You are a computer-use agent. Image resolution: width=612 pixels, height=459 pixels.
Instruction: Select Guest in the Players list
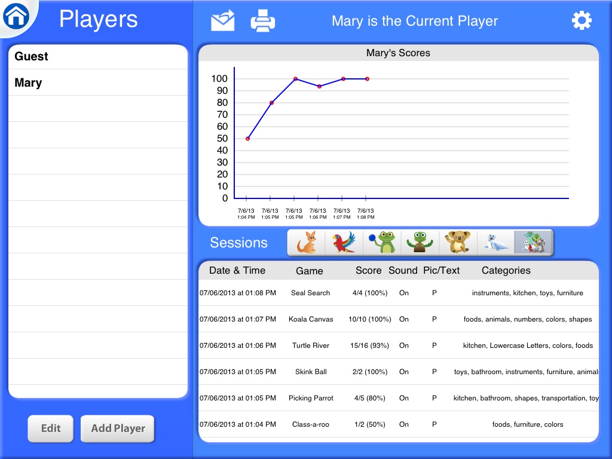coord(98,57)
